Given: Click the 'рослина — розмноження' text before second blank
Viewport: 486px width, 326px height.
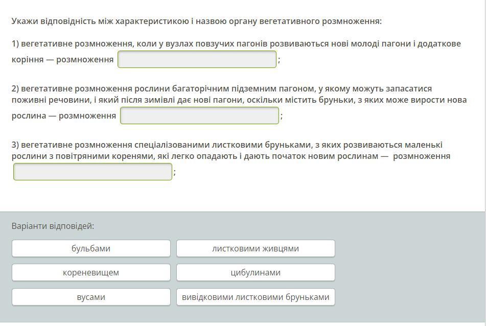Looking at the screenshot, I should click(x=64, y=116).
